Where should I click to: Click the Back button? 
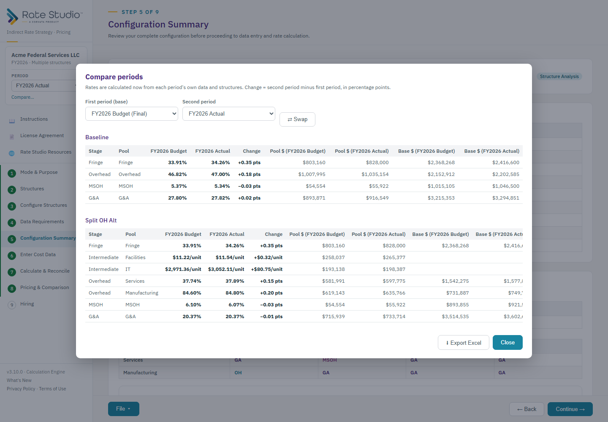tap(527, 409)
